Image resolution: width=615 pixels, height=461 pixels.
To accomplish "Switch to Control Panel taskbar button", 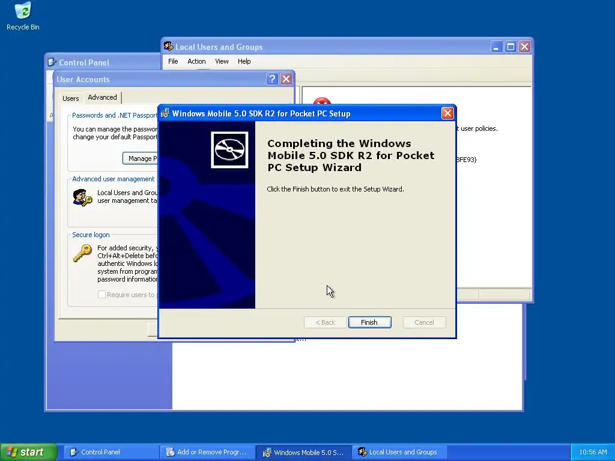I will tap(111, 452).
